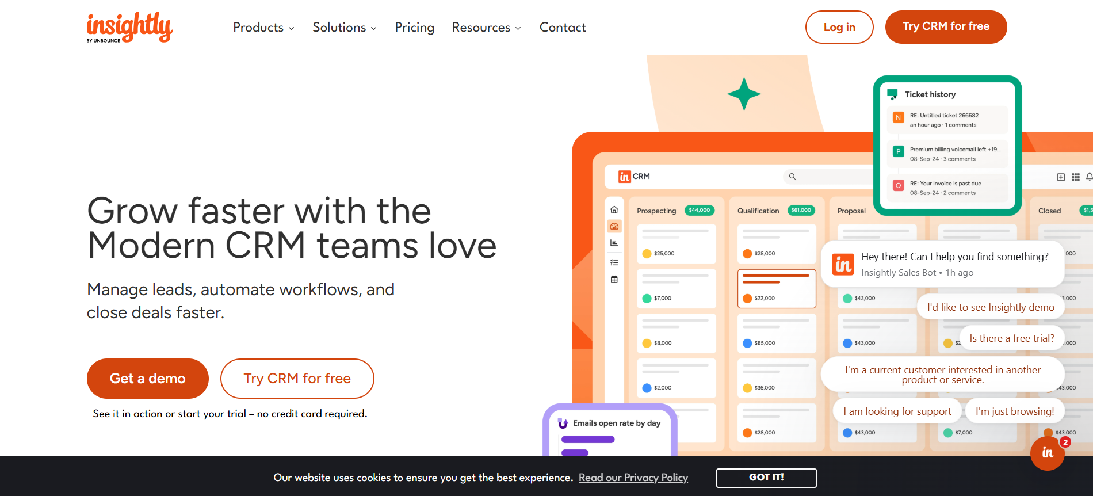Click the Insightly logo
The width and height of the screenshot is (1093, 496).
coord(129,27)
